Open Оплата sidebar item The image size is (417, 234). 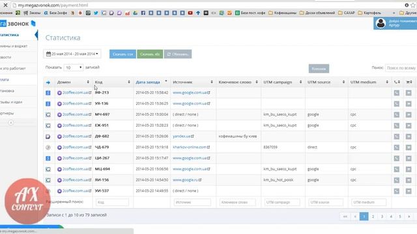[18, 79]
